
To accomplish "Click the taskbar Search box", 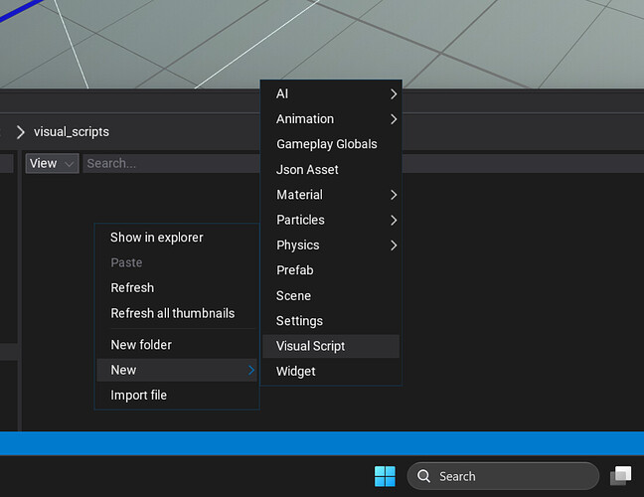I will pos(502,476).
